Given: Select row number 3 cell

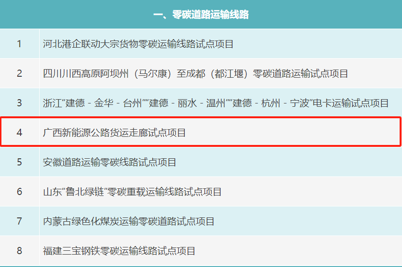Looking at the screenshot, I should pyautogui.click(x=19, y=103).
